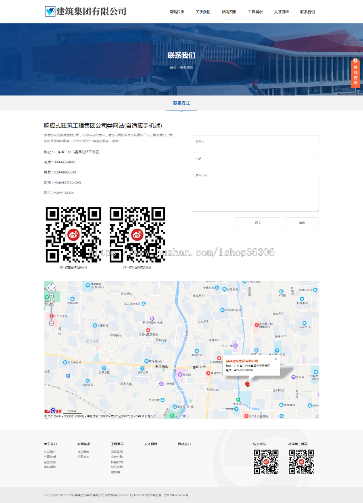Open footer 房屋建筑 link
This screenshot has height=503, width=363.
point(117,452)
